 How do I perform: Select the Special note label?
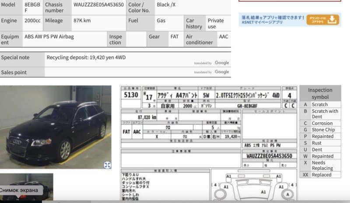(15, 58)
